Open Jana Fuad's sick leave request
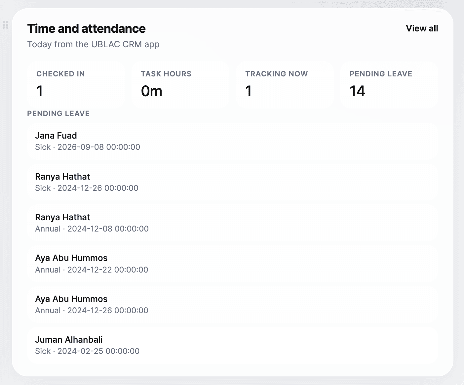This screenshot has width=464, height=385. [x=233, y=141]
